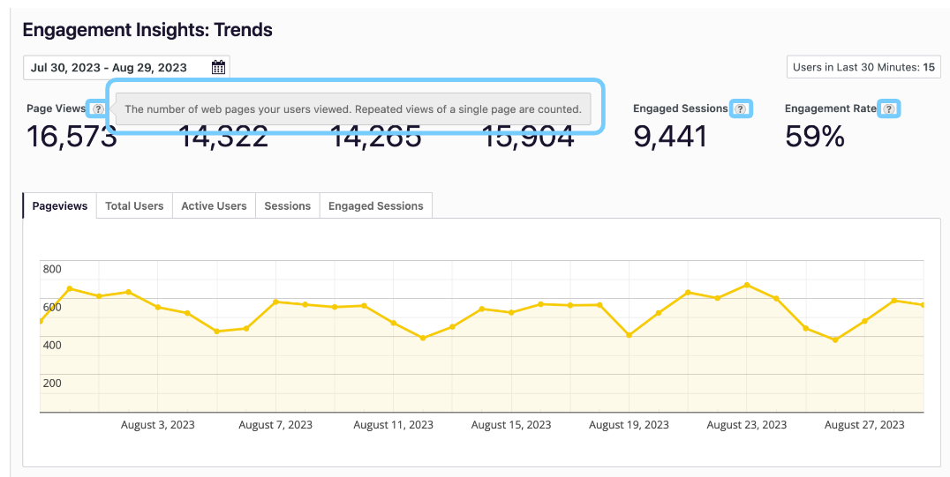Click the August 27, 2023 axis label
This screenshot has height=477, width=950.
click(864, 425)
